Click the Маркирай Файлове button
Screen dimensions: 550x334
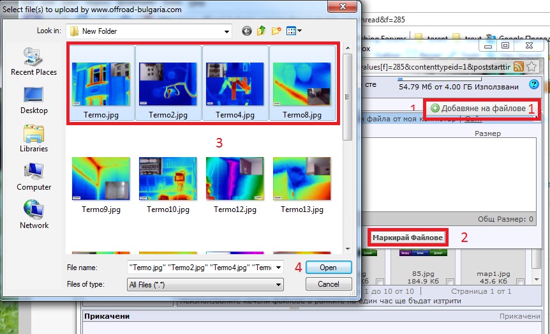(408, 238)
